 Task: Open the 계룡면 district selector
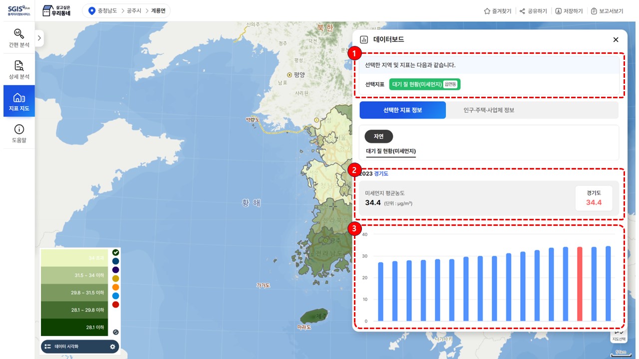tap(158, 11)
